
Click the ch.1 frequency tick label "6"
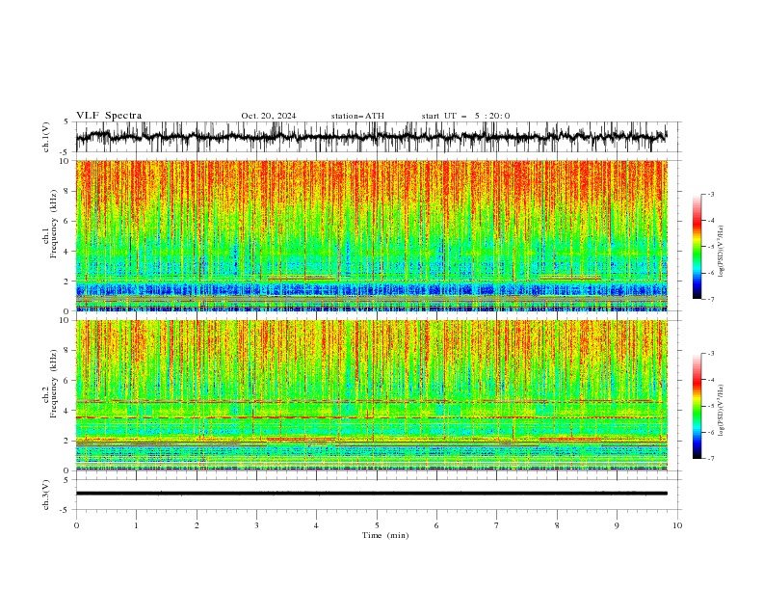click(x=68, y=221)
